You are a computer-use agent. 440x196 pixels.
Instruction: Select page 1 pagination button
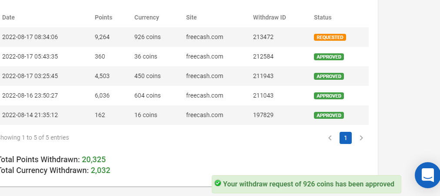346,138
